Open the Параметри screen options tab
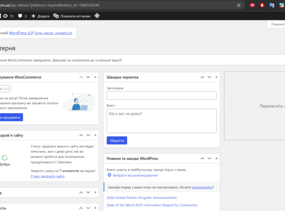The height and width of the screenshot is (211, 285). click(276, 24)
